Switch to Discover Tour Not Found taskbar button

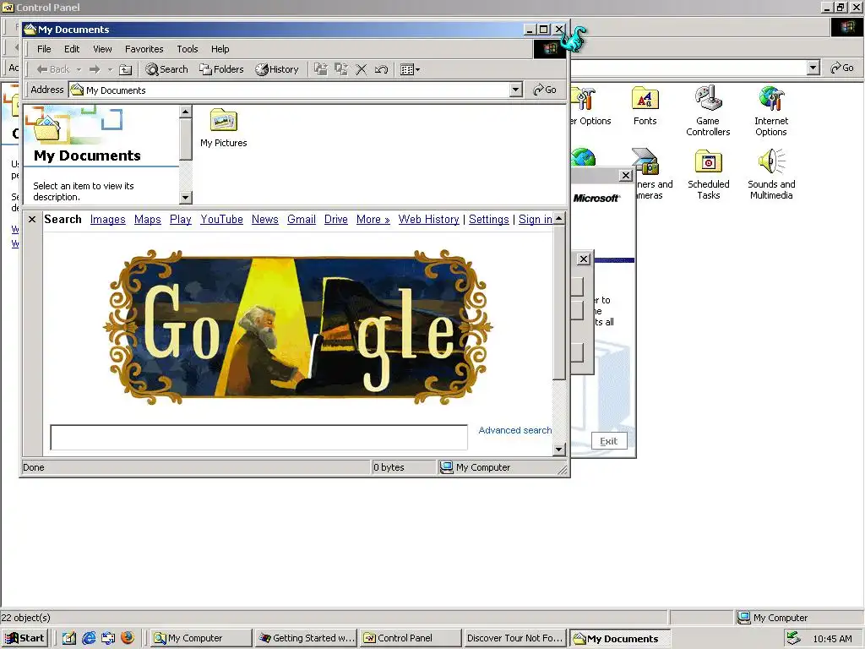pyautogui.click(x=515, y=638)
